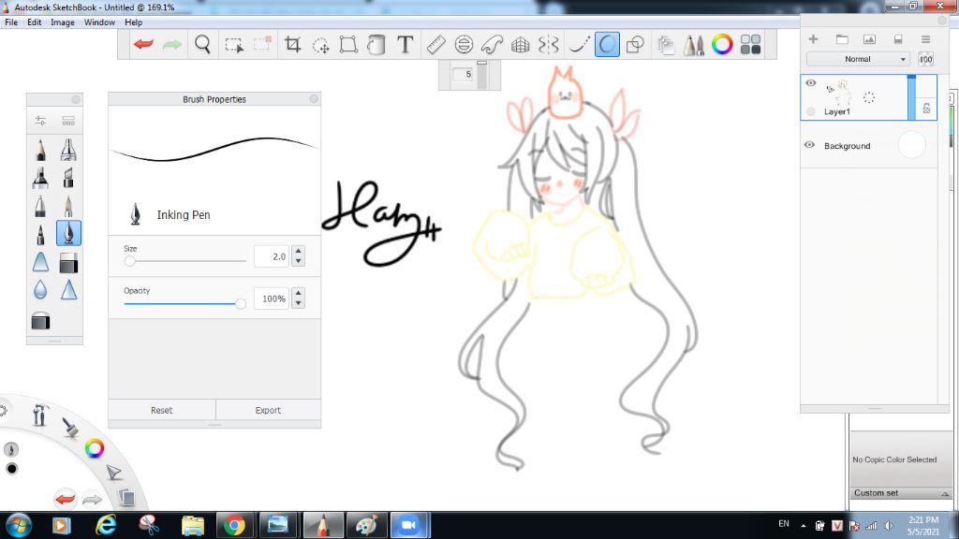Add a layer group folder

(842, 39)
